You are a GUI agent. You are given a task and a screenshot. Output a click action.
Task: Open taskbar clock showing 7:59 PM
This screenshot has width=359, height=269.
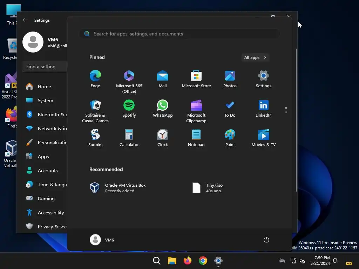click(x=320, y=261)
